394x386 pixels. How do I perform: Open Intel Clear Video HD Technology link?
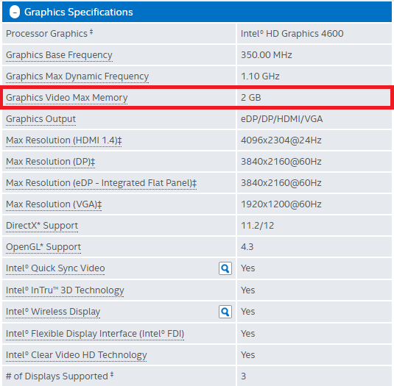(77, 355)
